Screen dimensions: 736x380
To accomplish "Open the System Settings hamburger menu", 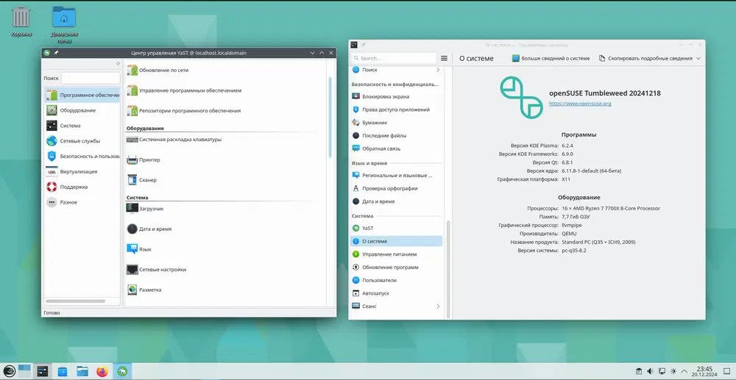I will [444, 58].
